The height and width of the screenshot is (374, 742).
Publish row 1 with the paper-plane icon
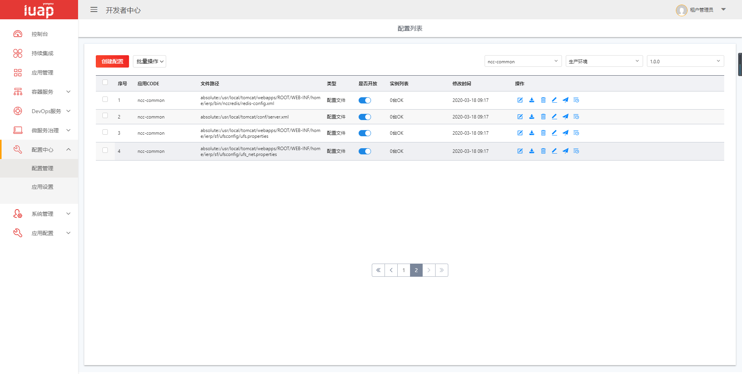pyautogui.click(x=565, y=100)
